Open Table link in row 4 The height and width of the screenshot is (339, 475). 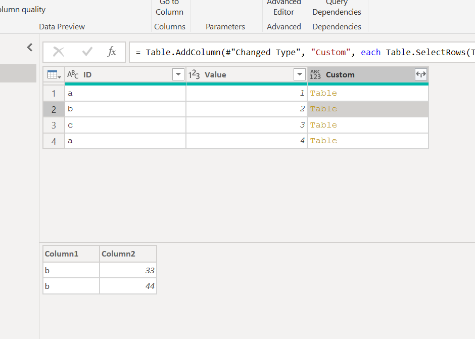323,141
